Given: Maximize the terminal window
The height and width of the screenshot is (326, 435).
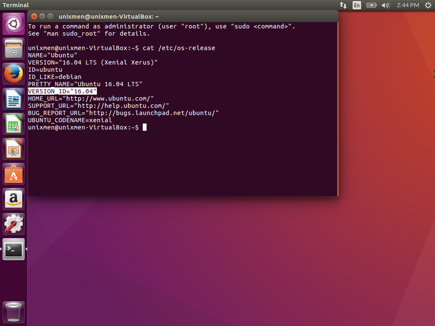Looking at the screenshot, I should point(50,17).
